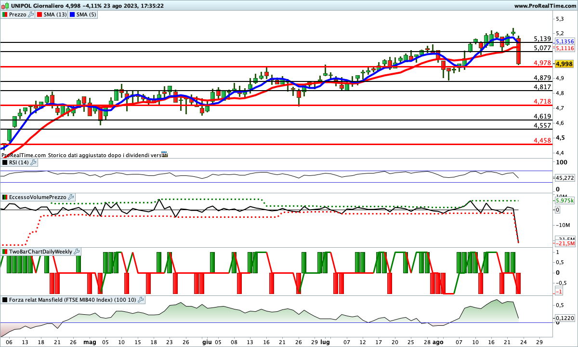578x347 pixels.
Task: Open the RSI (14) settings wrench
Action: (x=34, y=162)
